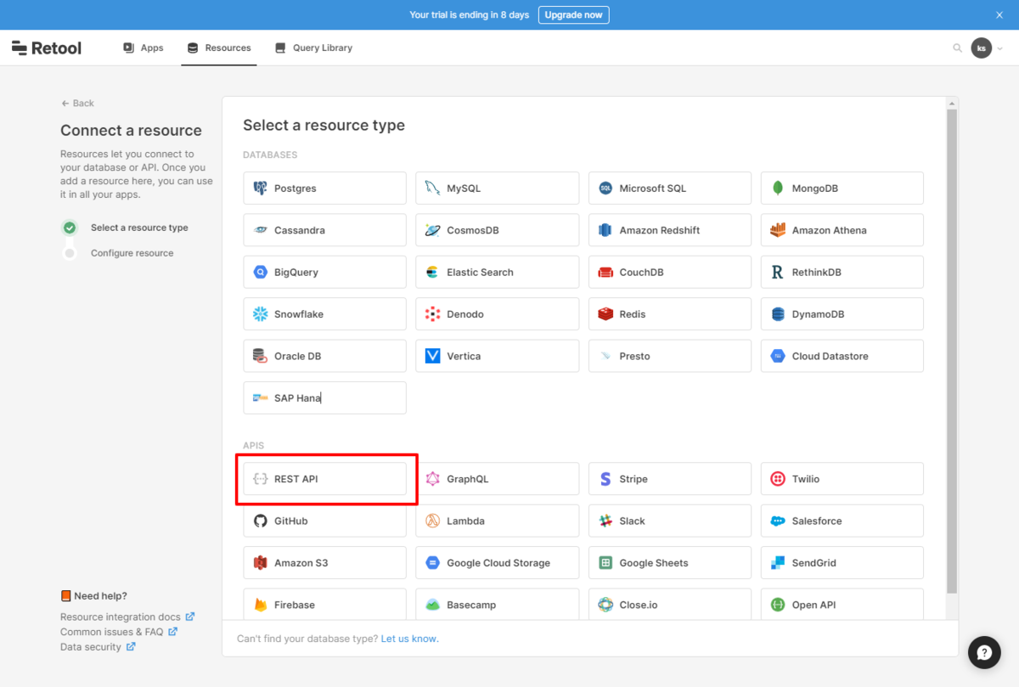Viewport: 1019px width, 687px height.
Task: Choose the Presto resource
Action: point(670,357)
